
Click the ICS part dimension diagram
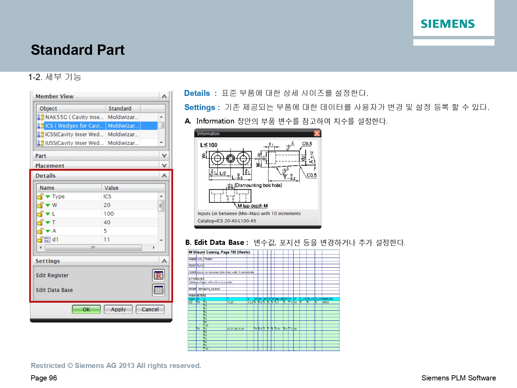click(258, 175)
